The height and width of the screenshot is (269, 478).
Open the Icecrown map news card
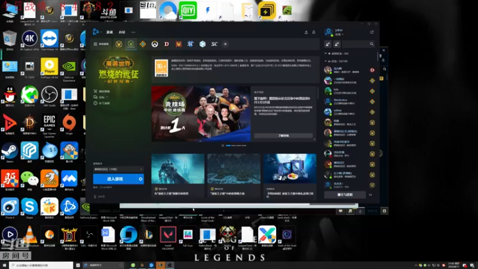click(x=234, y=175)
